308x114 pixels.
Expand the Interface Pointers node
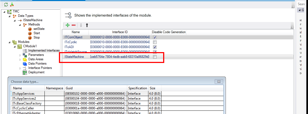click(20, 68)
